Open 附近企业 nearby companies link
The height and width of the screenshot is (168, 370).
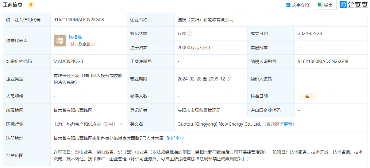175,139
